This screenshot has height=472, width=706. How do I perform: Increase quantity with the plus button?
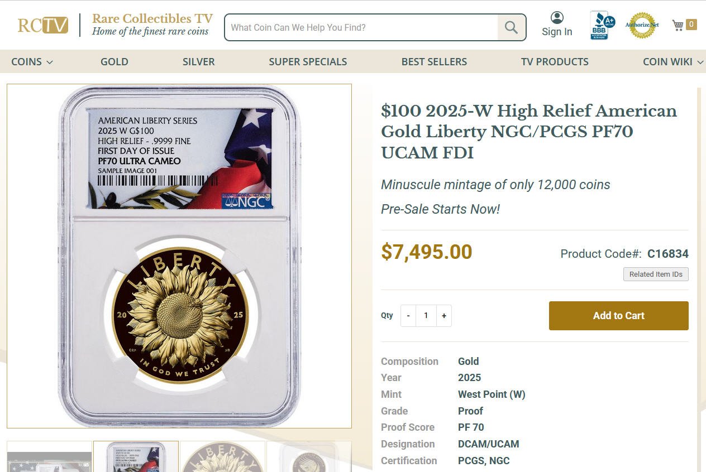[444, 316]
